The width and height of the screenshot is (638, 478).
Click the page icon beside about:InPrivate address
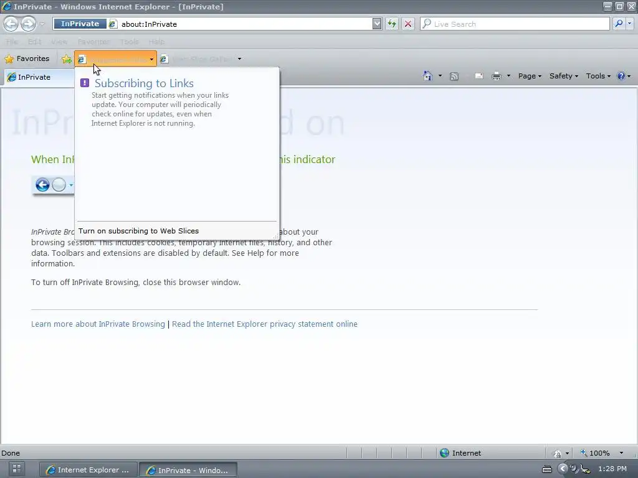pos(113,24)
